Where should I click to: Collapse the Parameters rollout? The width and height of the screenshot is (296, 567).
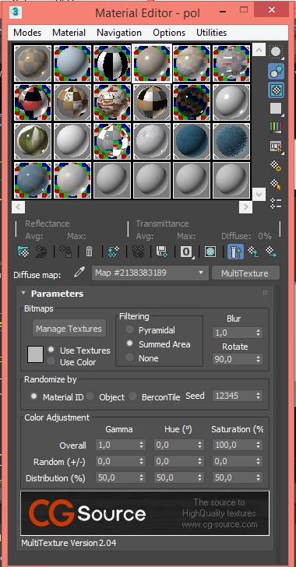24,294
